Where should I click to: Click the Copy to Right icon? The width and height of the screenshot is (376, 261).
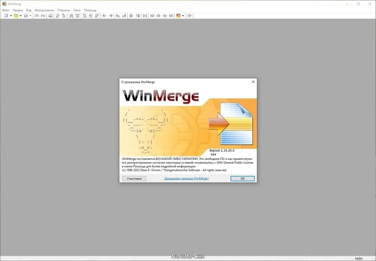point(104,16)
